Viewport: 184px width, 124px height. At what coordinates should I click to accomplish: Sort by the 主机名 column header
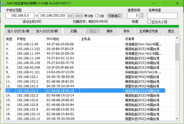coord(102,39)
